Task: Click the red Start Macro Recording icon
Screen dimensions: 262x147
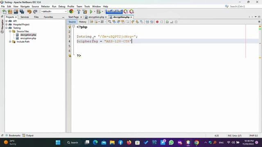Action: (157, 22)
